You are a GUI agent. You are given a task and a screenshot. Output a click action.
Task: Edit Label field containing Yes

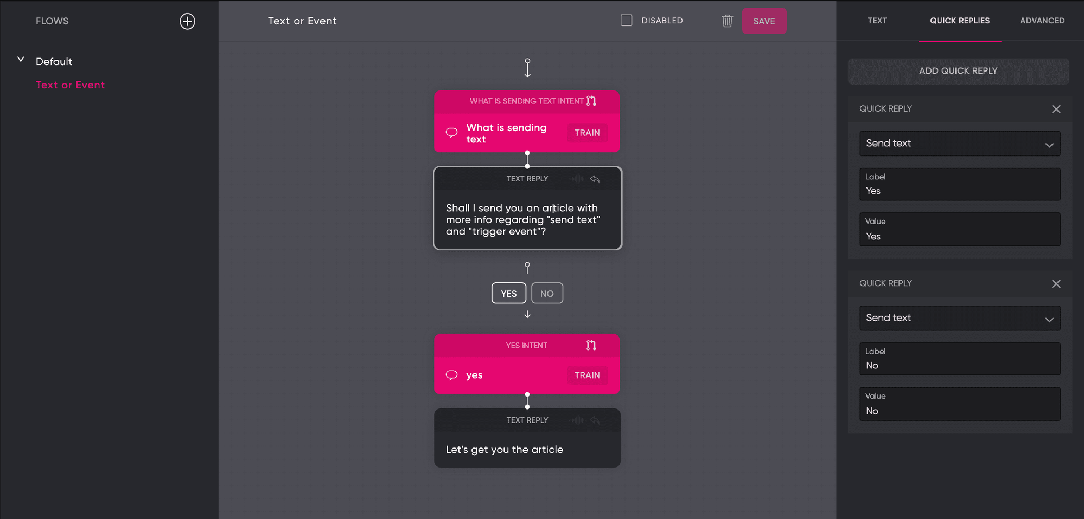(x=960, y=184)
